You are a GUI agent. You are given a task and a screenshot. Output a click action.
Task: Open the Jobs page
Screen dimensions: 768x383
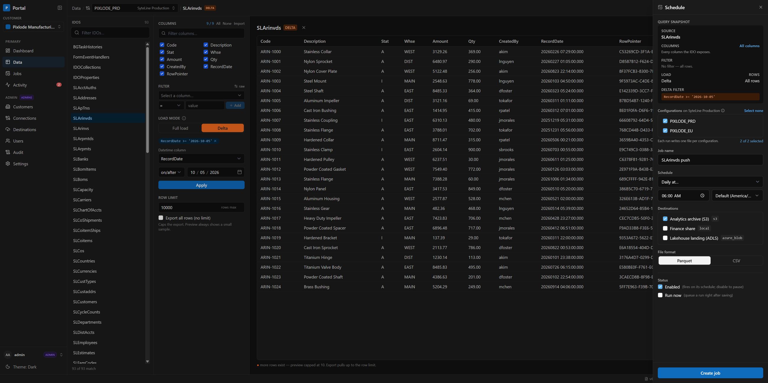point(33,74)
